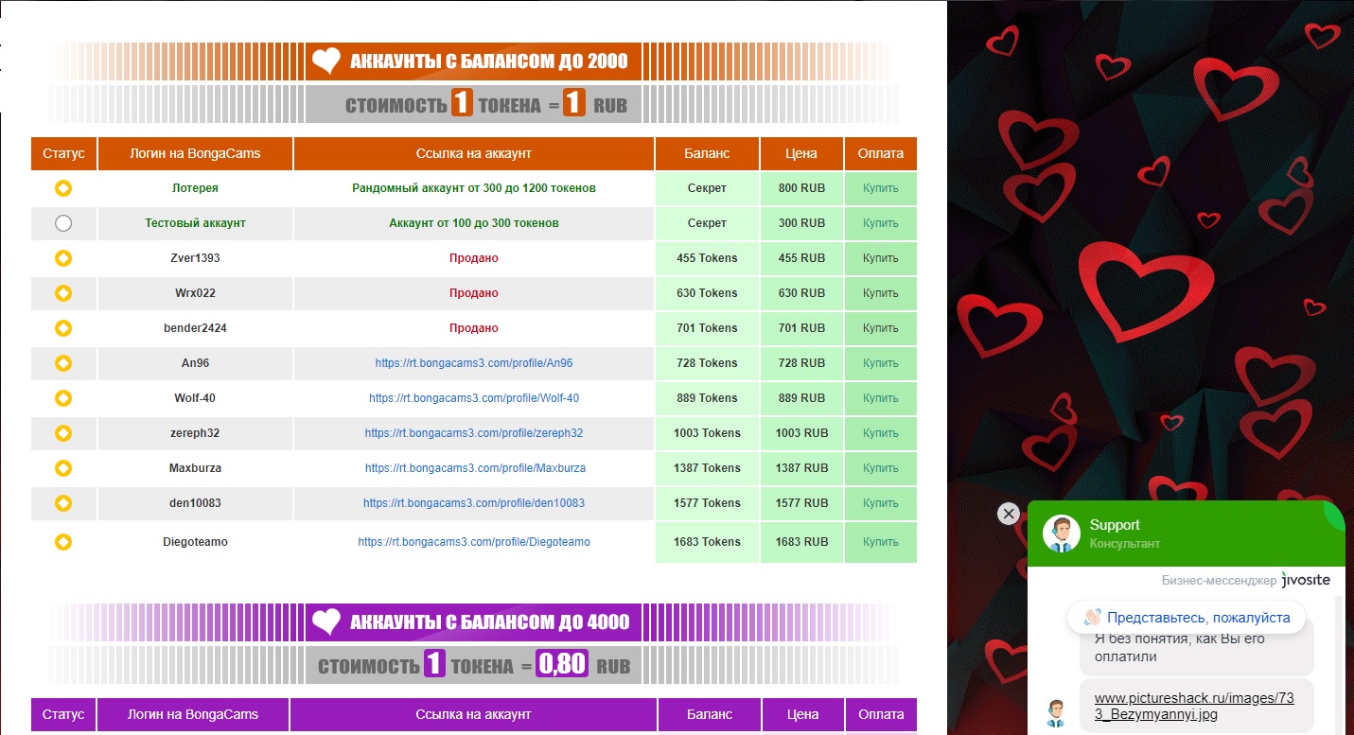The image size is (1354, 735).
Task: Click Купить for the Wolf-40 account
Action: tap(880, 398)
